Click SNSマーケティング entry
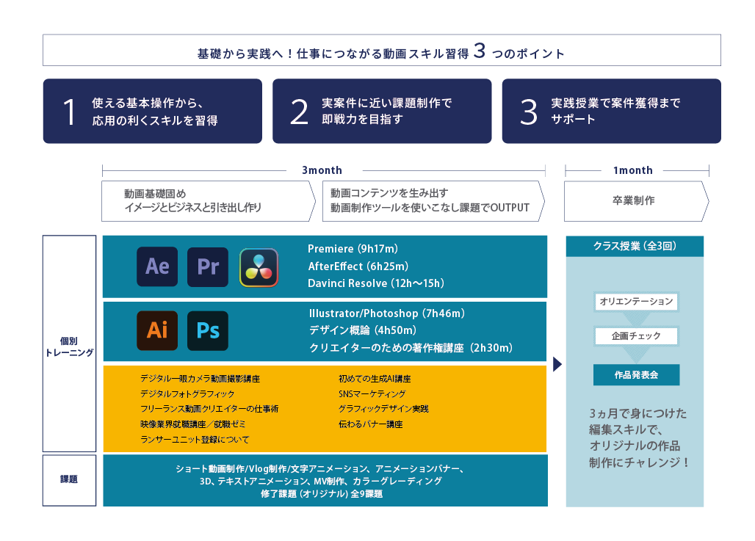 [x=372, y=393]
